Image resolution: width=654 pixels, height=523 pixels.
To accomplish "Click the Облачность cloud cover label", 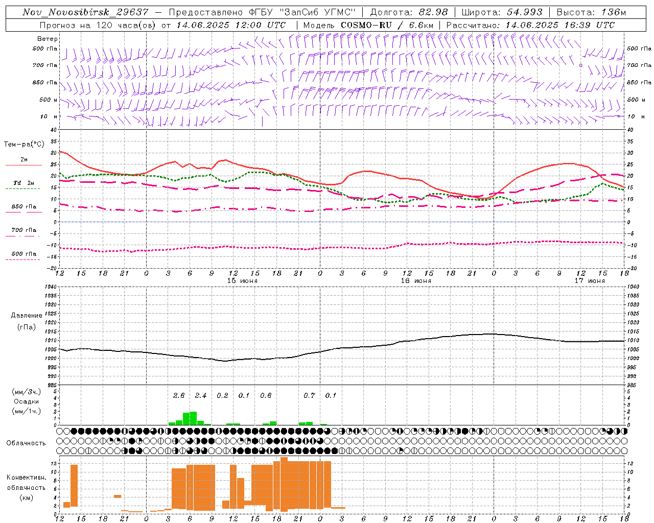I will tap(26, 443).
